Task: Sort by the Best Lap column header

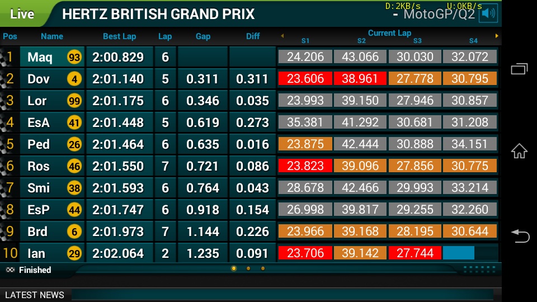Action: click(x=119, y=36)
